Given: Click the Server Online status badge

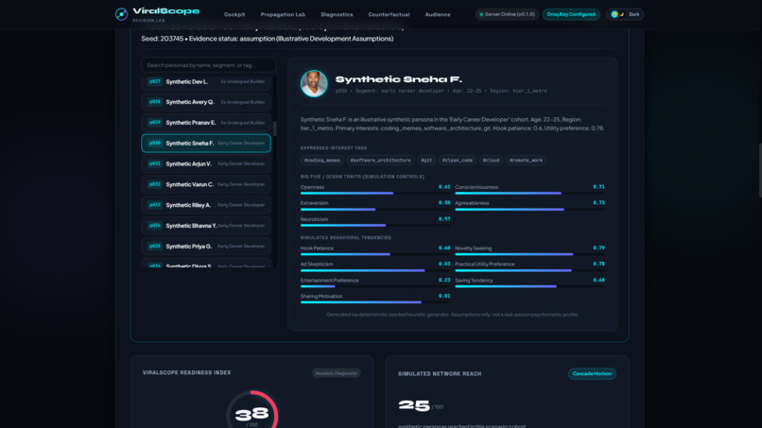Looking at the screenshot, I should click(507, 14).
